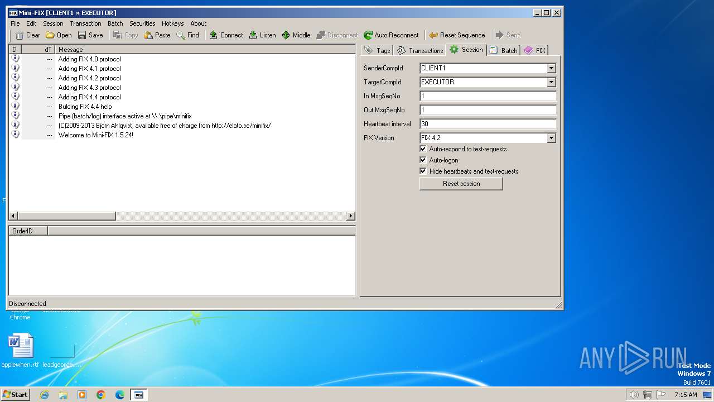Click the Heartbeat interval input field
This screenshot has width=714, height=402.
click(x=488, y=124)
